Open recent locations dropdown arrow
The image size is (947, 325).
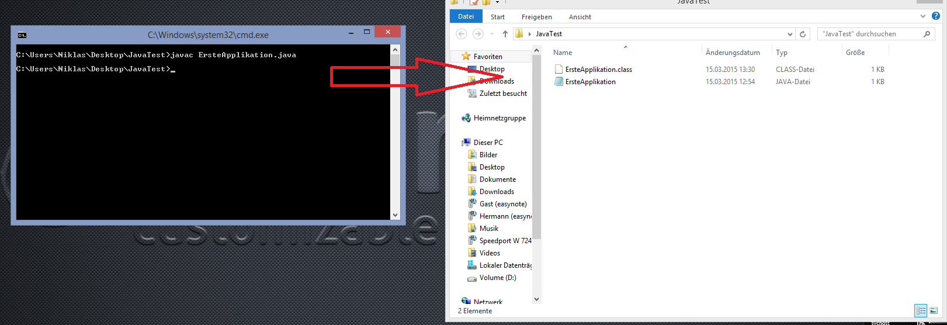(x=492, y=34)
